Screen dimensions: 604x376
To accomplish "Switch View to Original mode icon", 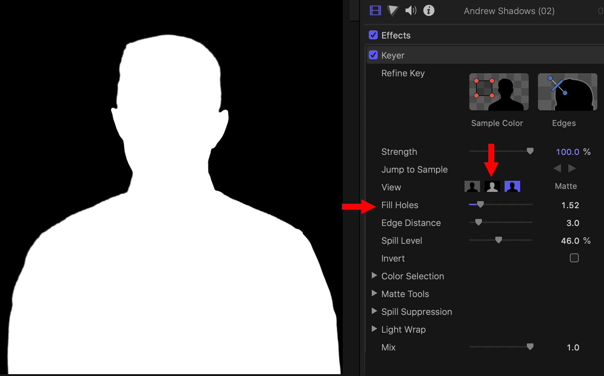I will tap(512, 186).
